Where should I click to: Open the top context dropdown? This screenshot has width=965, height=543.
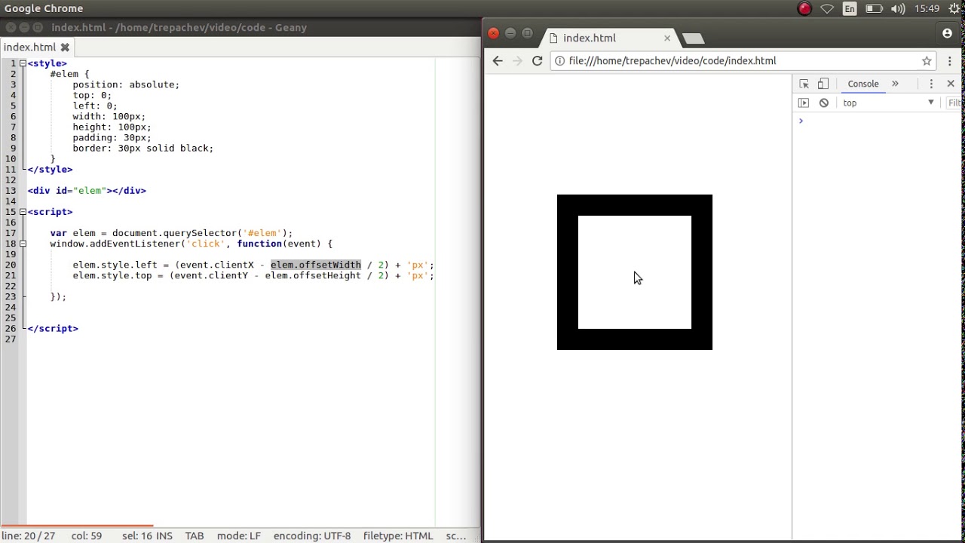tap(888, 103)
